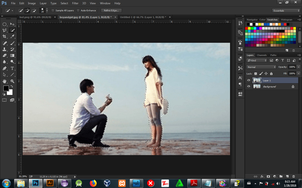Select the Move tool
This screenshot has width=302, height=188.
12,24
